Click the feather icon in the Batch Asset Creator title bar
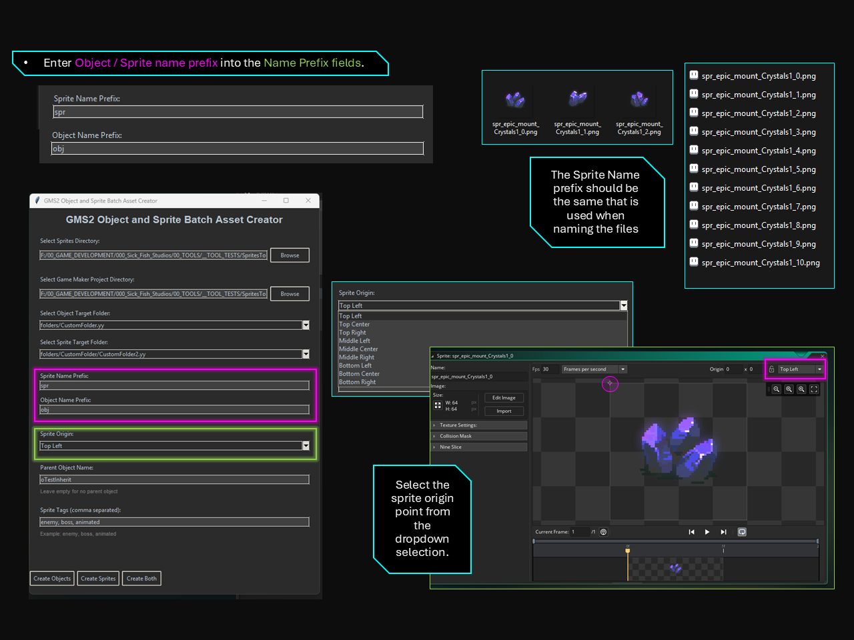The width and height of the screenshot is (854, 640). coord(37,201)
